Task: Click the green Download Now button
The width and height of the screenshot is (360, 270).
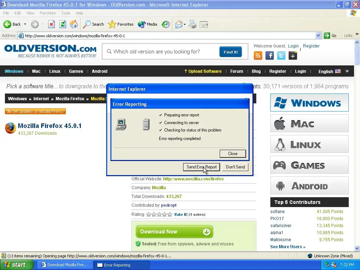Action: tap(174, 232)
